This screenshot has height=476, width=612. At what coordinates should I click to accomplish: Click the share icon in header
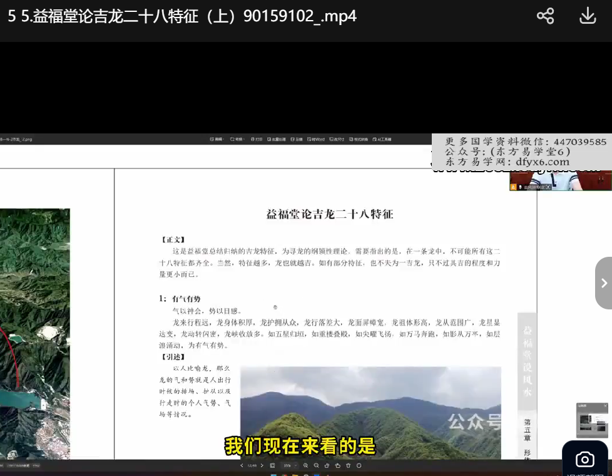click(x=545, y=16)
